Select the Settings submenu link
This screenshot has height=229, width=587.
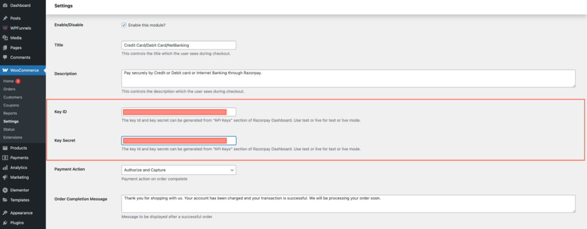[x=11, y=121]
